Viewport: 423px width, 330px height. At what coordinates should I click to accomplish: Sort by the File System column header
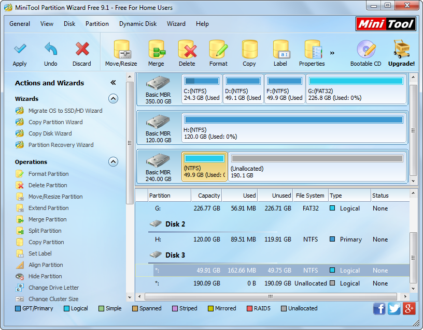coord(310,196)
